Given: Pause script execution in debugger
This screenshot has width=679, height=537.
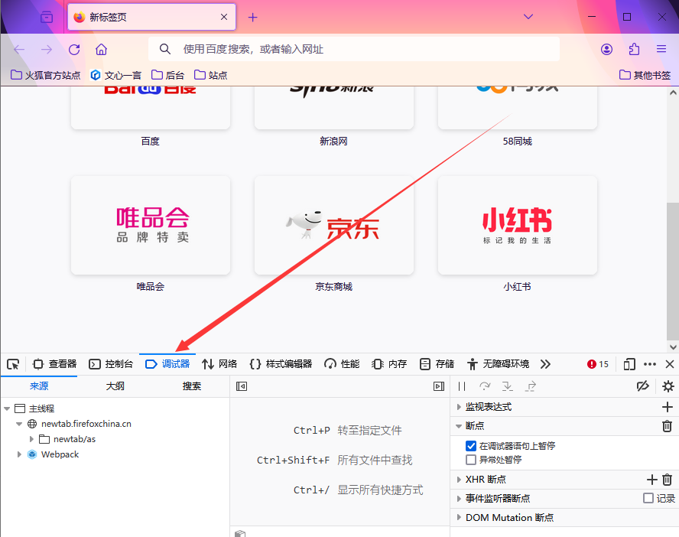Looking at the screenshot, I should (462, 386).
